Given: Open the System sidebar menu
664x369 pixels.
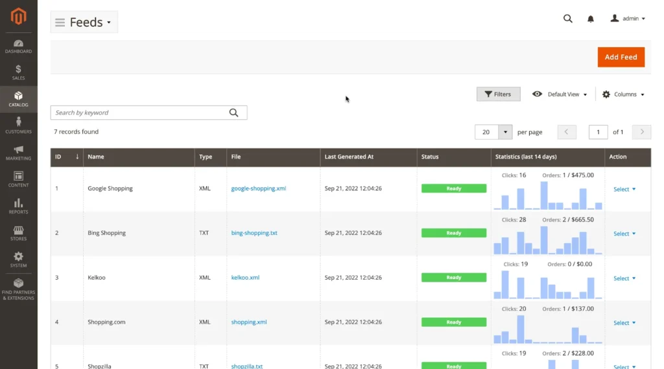Looking at the screenshot, I should (x=18, y=260).
